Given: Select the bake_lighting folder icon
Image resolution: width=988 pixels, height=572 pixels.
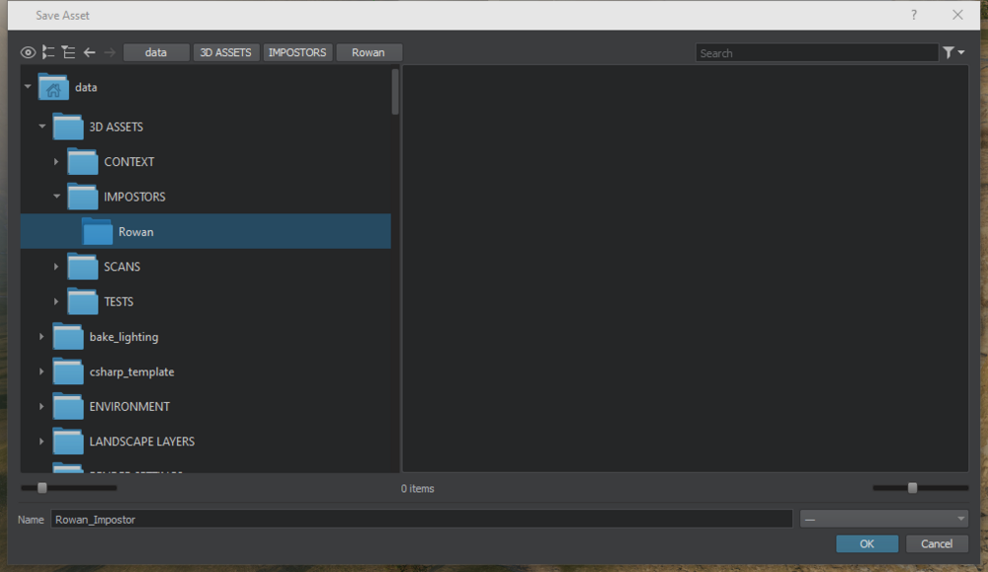Looking at the screenshot, I should (x=68, y=337).
